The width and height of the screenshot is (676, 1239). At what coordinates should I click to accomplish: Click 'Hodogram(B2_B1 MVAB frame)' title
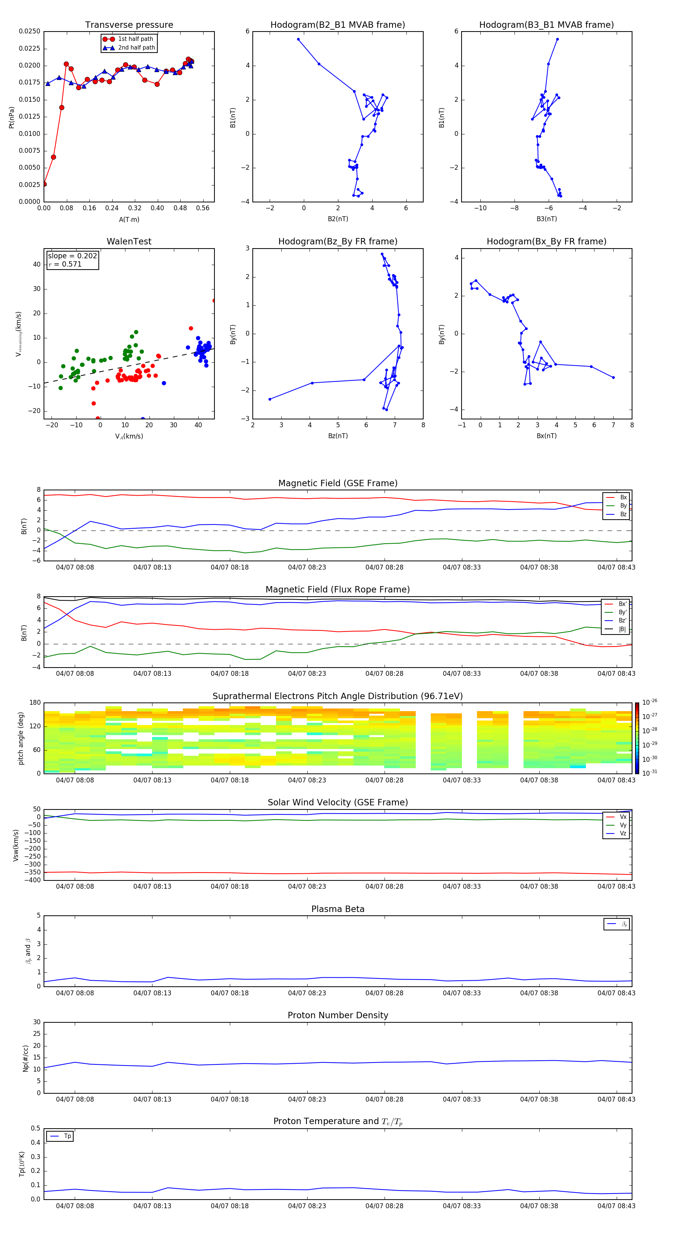click(x=338, y=25)
